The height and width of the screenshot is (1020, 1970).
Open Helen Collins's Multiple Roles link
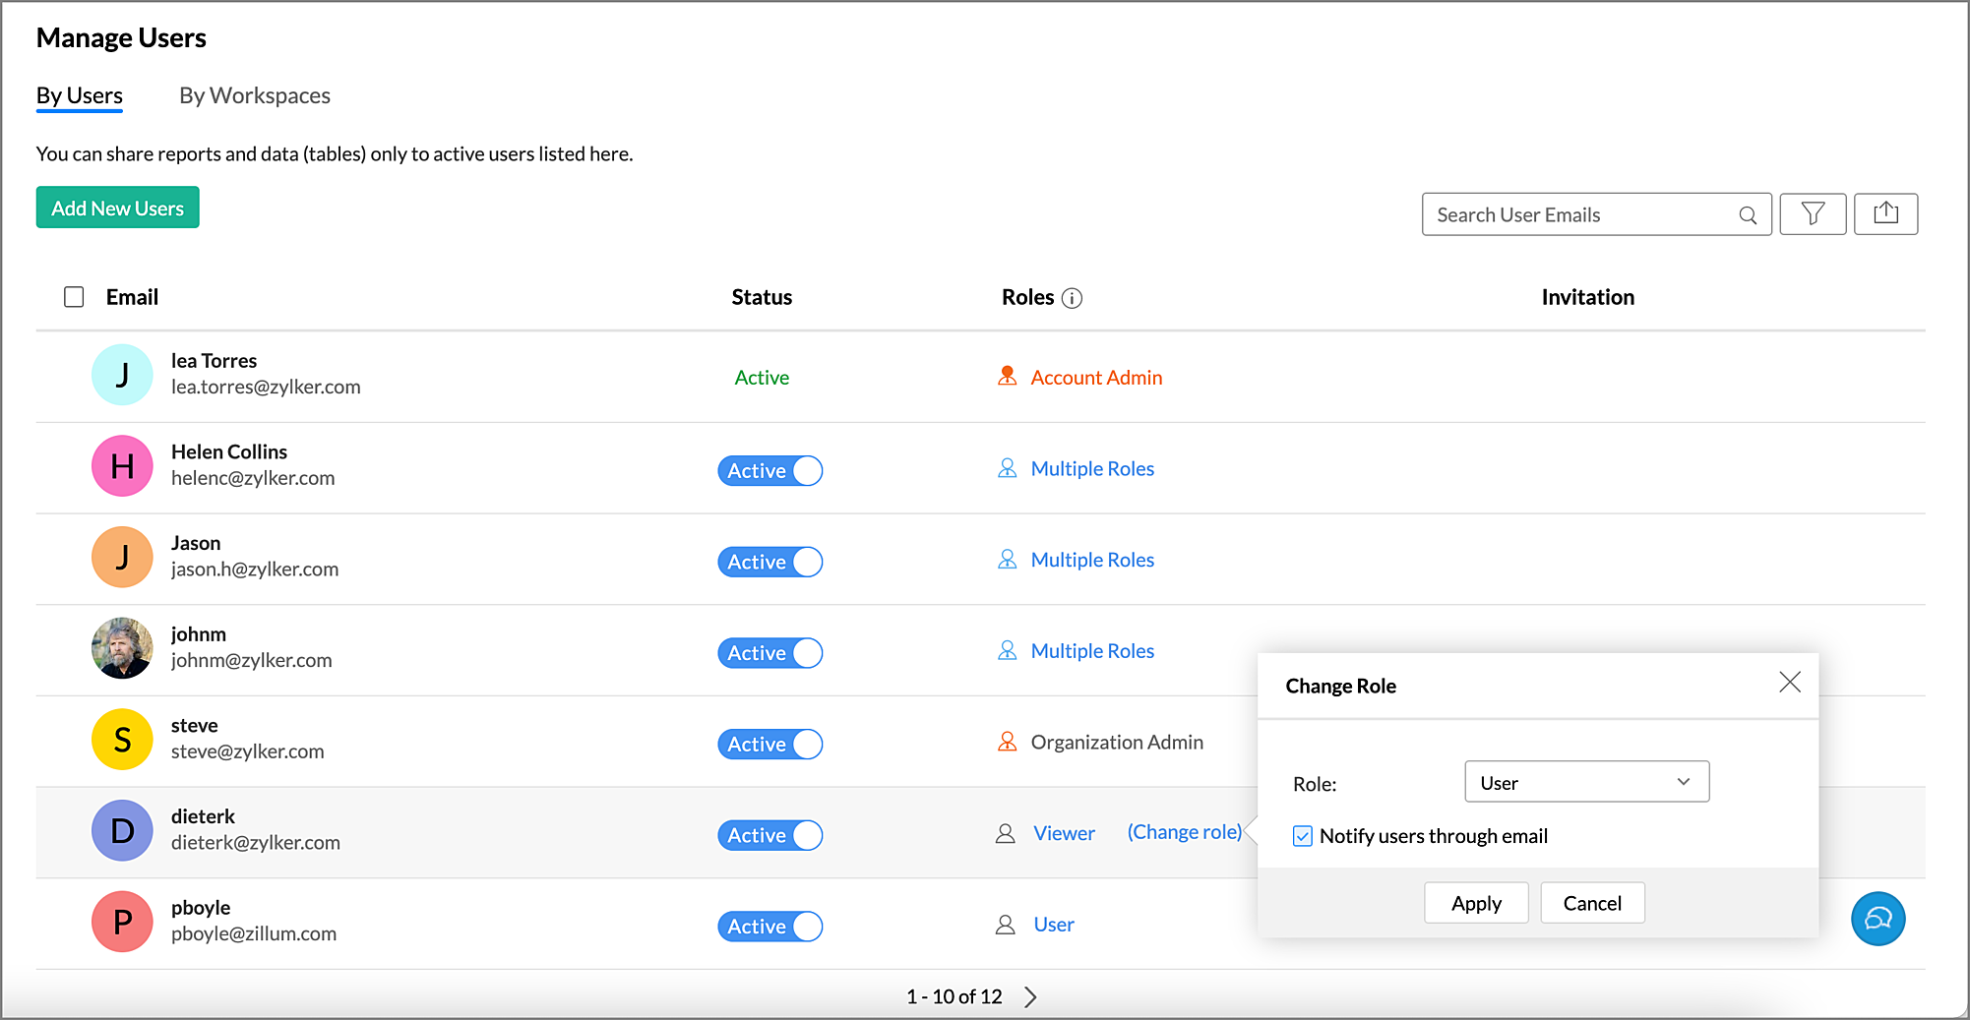tap(1092, 469)
